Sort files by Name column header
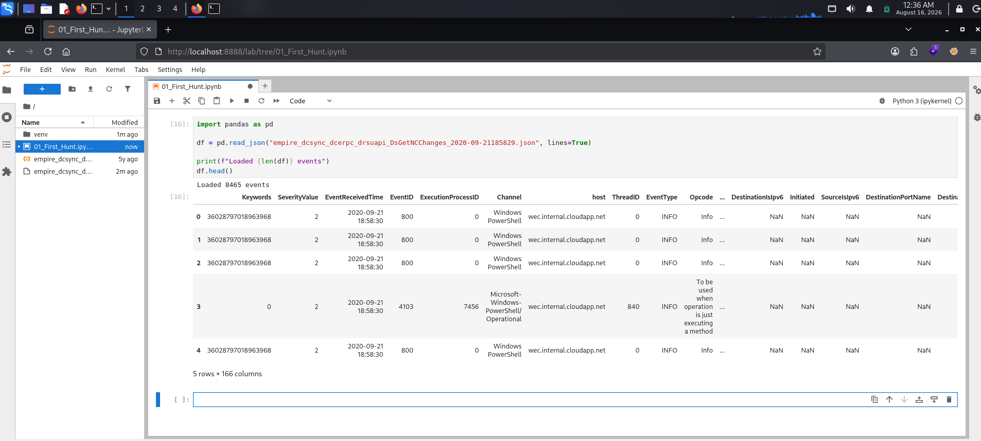 (54, 122)
